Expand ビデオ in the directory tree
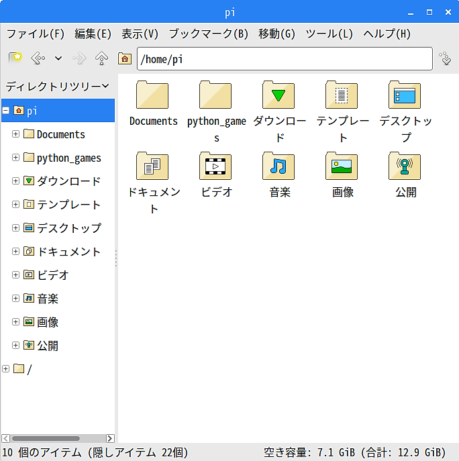 pyautogui.click(x=15, y=275)
